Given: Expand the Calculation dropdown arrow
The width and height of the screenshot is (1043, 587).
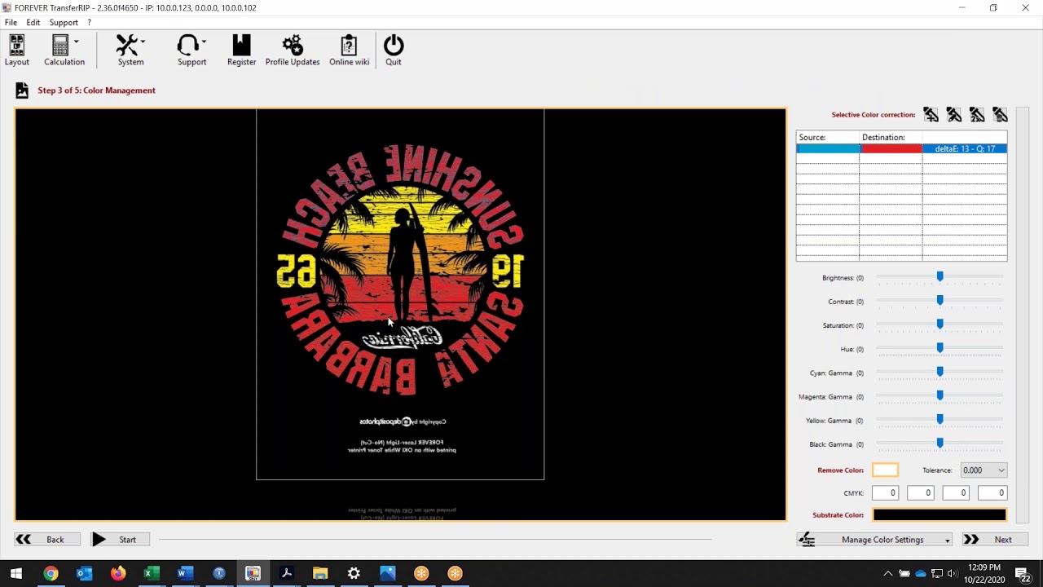Looking at the screenshot, I should point(77,41).
